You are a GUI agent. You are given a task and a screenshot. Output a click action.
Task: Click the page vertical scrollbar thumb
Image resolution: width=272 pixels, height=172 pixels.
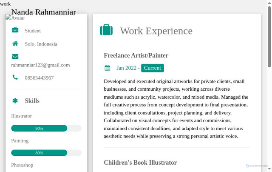tap(269, 34)
